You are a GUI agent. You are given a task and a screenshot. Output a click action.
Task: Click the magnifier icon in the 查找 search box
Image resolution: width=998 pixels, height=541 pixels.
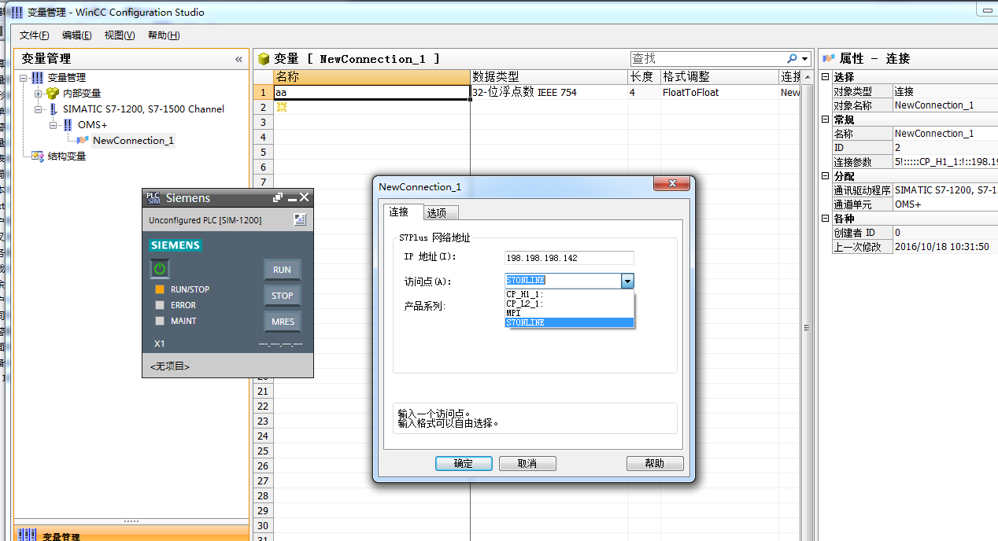(793, 58)
